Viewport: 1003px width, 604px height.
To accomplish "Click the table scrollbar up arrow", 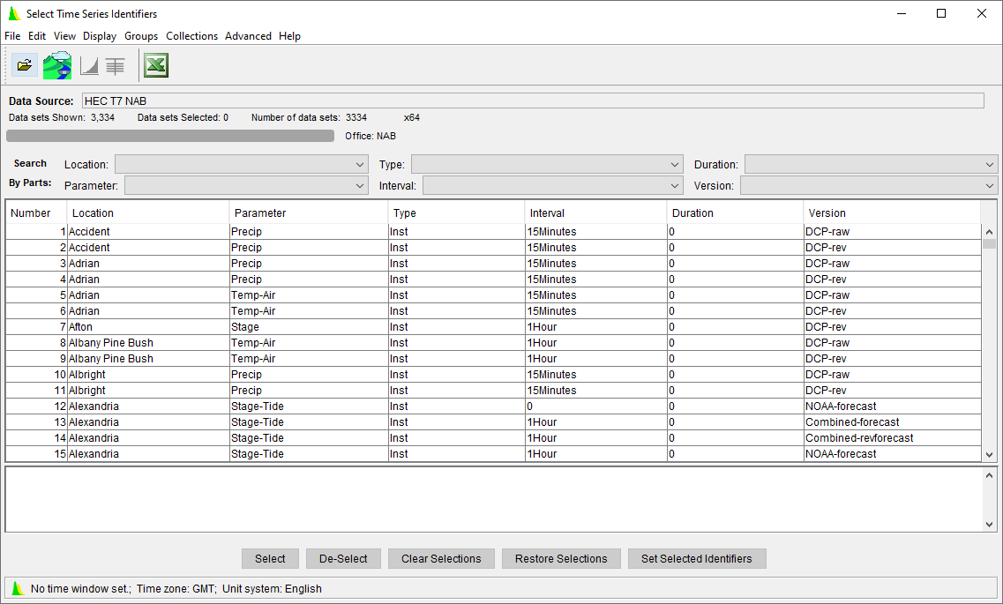I will tap(989, 232).
